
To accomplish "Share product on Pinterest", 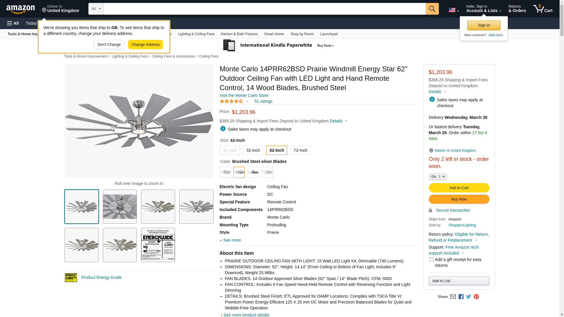I will [x=476, y=297].
